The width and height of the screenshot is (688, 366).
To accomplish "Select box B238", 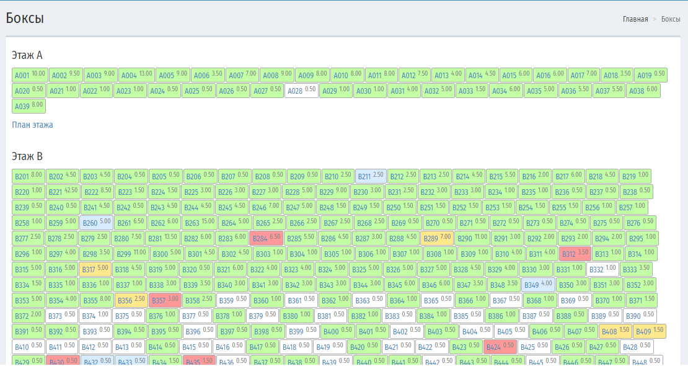I will pos(636,192).
